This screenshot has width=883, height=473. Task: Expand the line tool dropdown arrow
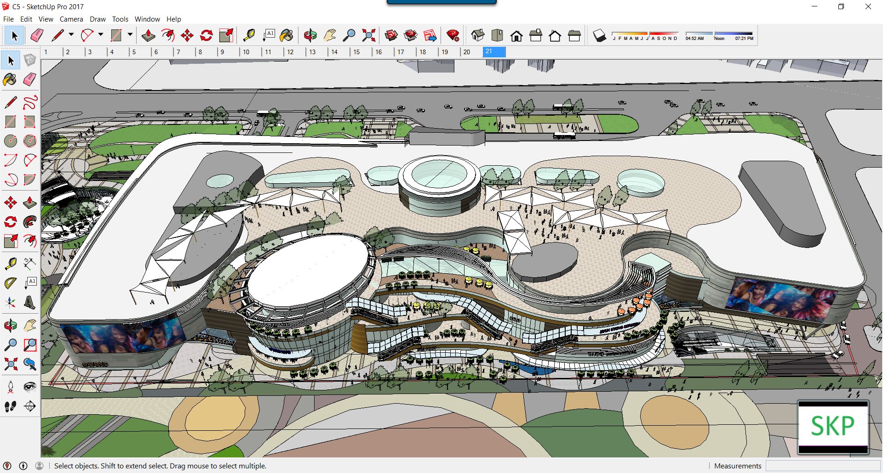click(71, 34)
